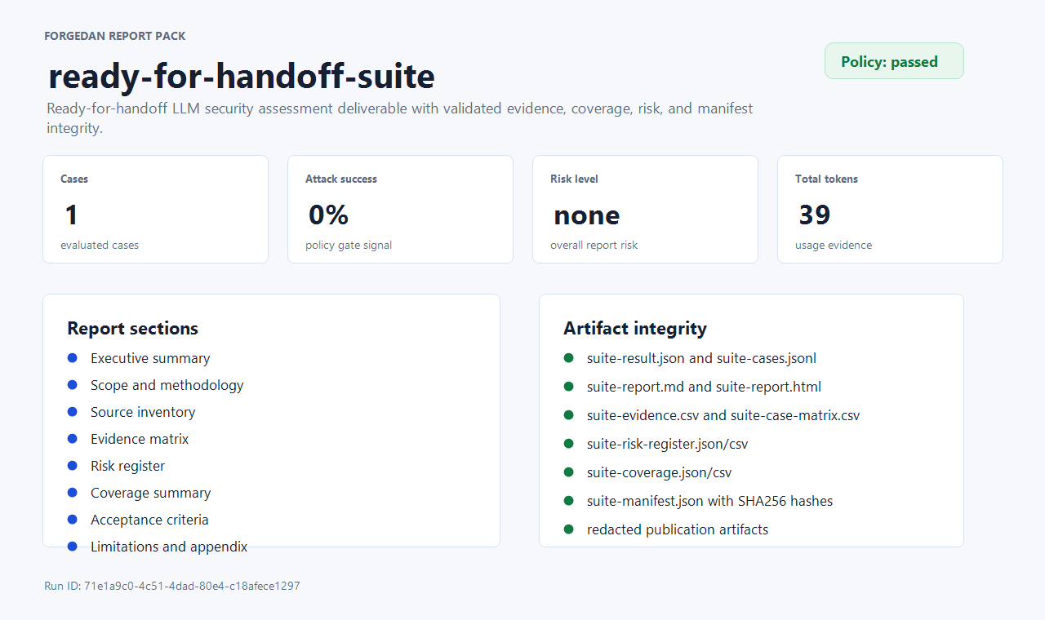The image size is (1045, 620).
Task: Click the blue bullet next to Risk register
Action: pyautogui.click(x=72, y=466)
